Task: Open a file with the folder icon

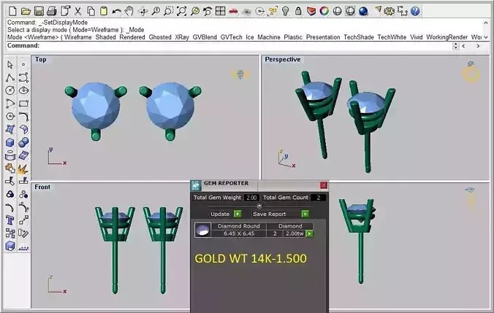Action: [26, 12]
